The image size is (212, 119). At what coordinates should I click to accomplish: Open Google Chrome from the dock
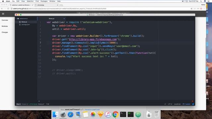tap(116, 114)
